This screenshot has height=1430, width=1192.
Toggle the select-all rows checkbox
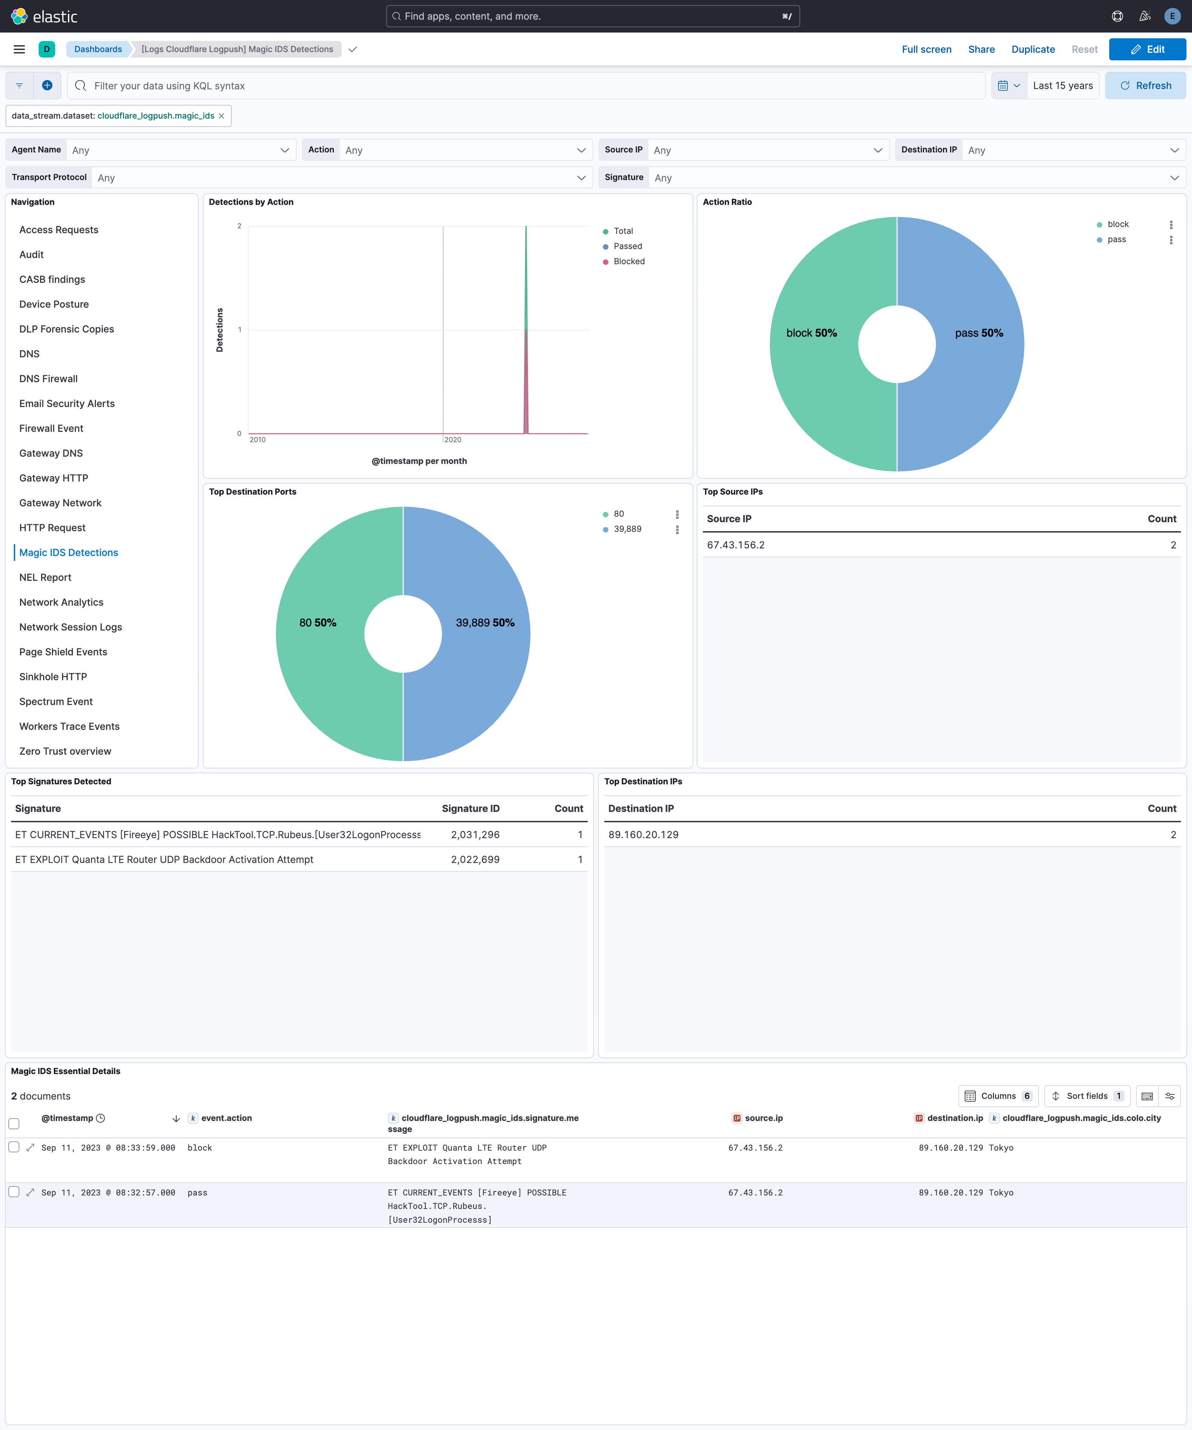[13, 1124]
